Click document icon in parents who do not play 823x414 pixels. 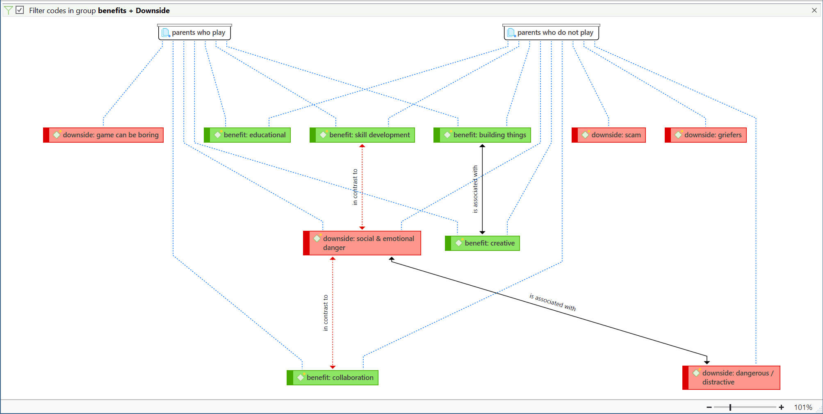[x=511, y=32]
